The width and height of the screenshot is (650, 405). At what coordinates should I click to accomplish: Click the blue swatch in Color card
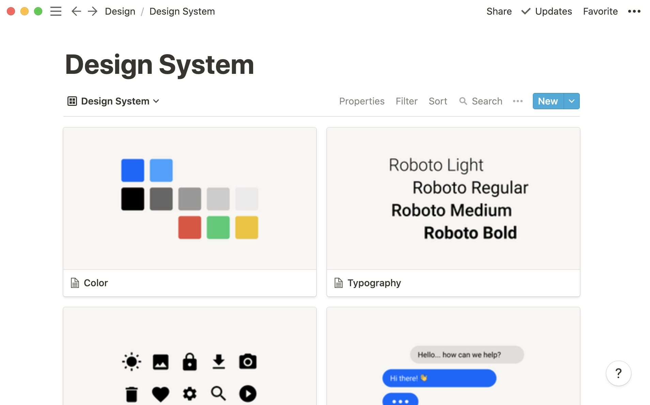pos(133,170)
